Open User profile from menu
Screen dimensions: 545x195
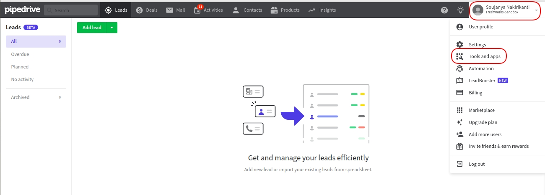click(x=497, y=27)
